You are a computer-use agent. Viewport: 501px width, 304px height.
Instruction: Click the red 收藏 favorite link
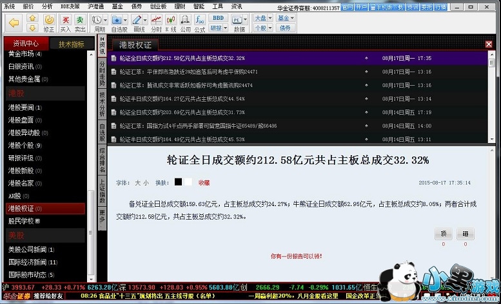(204, 183)
